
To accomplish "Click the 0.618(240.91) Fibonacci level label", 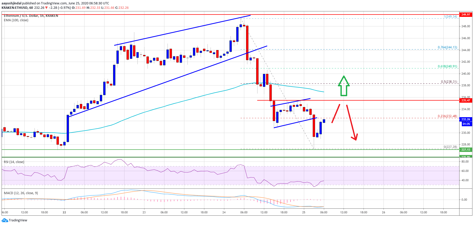I will click(447, 66).
